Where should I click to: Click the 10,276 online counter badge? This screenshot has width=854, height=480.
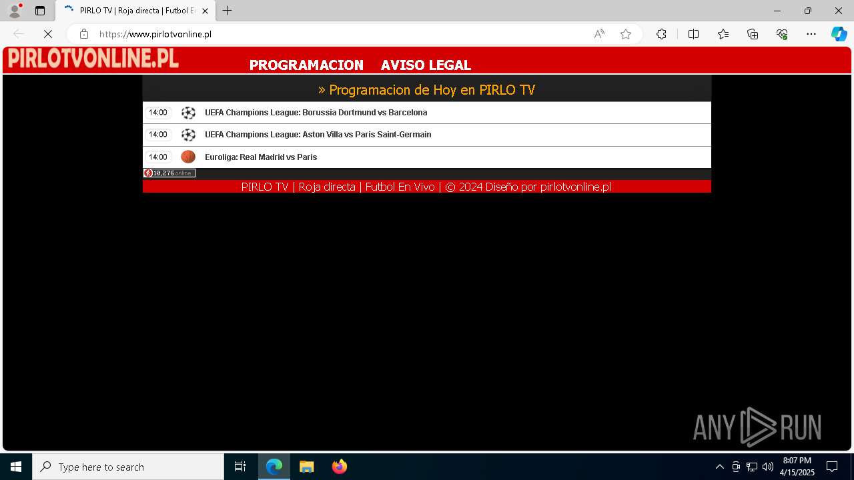(169, 173)
